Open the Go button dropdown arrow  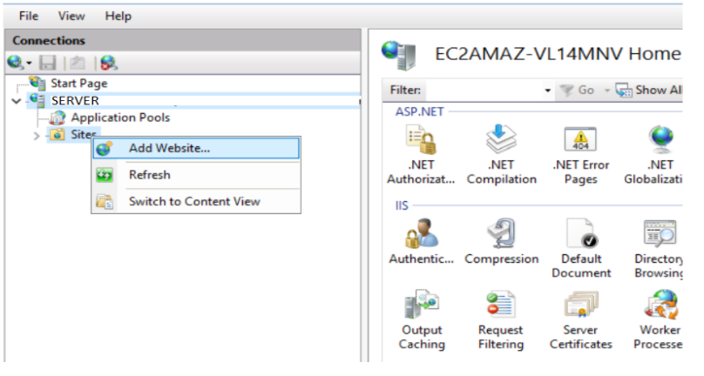tap(607, 91)
